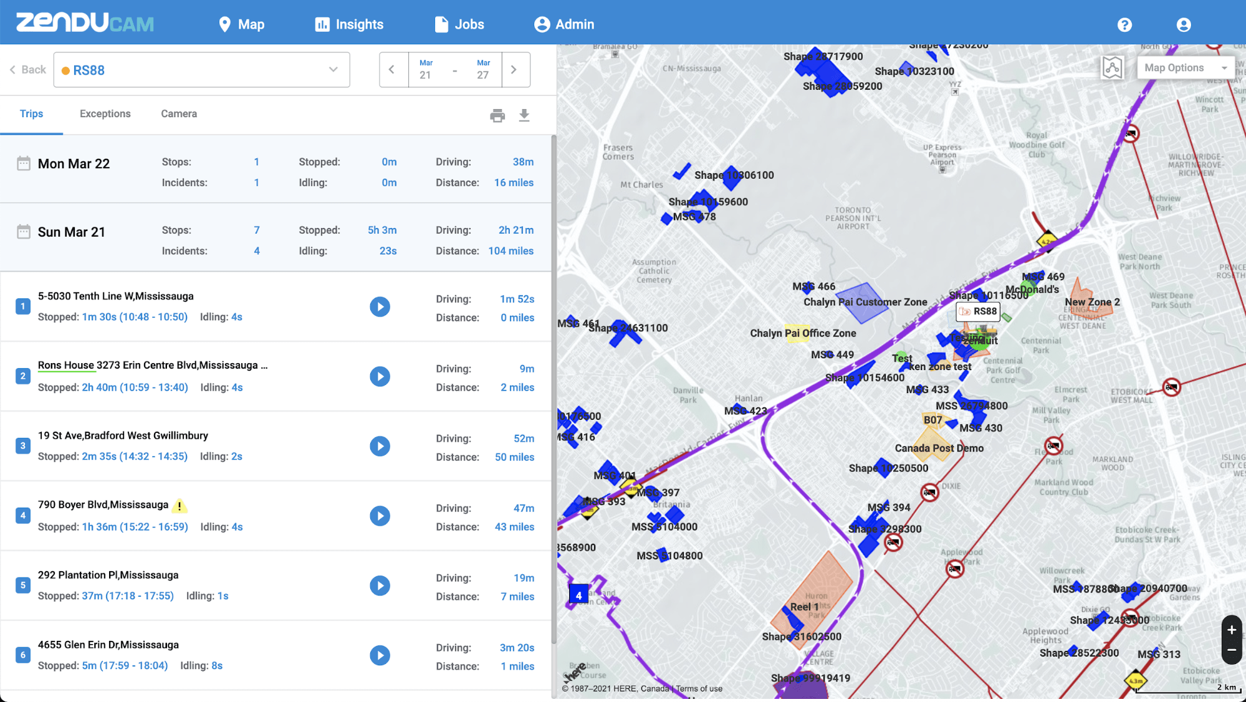Click warning icon next to 790 Boyer Blvd

(180, 506)
